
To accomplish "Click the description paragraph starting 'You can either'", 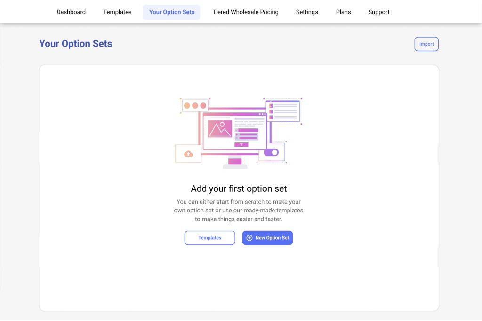I will click(x=239, y=210).
